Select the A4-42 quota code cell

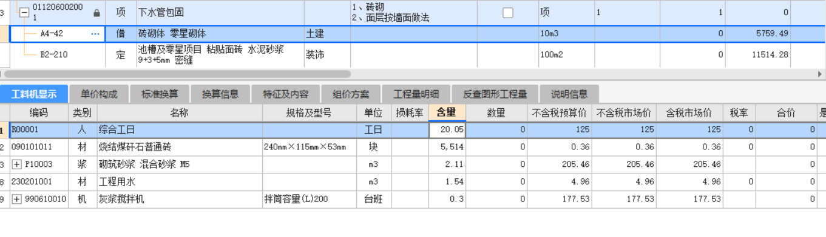pos(52,34)
